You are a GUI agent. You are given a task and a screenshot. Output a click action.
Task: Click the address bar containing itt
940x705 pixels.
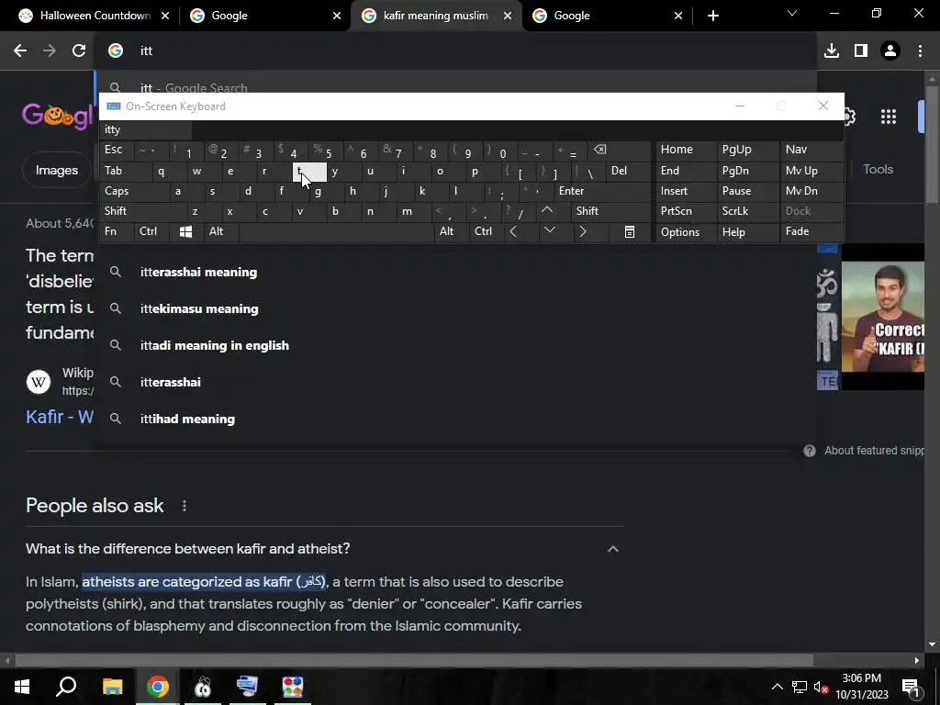click(x=455, y=51)
